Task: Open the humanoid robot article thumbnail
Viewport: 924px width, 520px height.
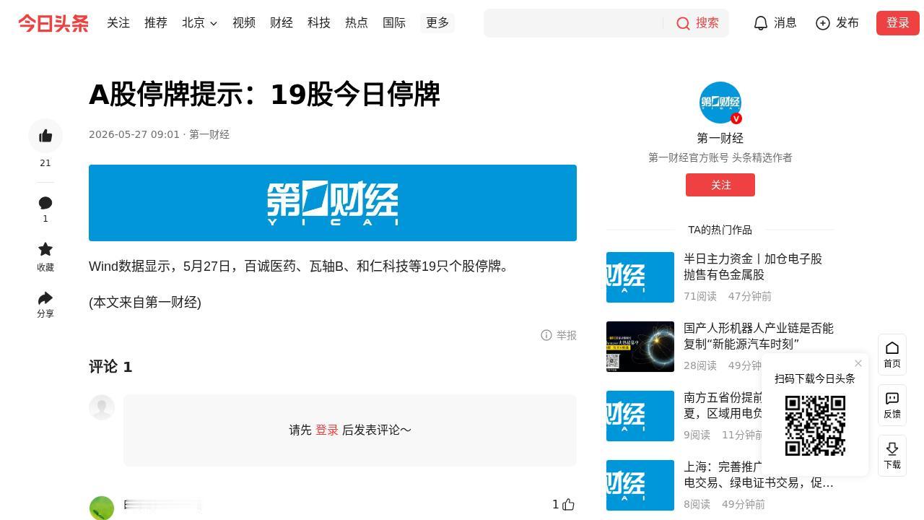Action: click(x=640, y=347)
